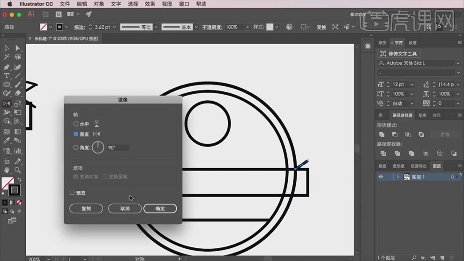
Task: Click the stroke color swatch in toolbar
Action: tap(15, 190)
